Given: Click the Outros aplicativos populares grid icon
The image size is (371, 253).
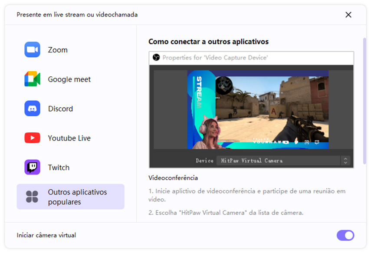Looking at the screenshot, I should coord(32,196).
